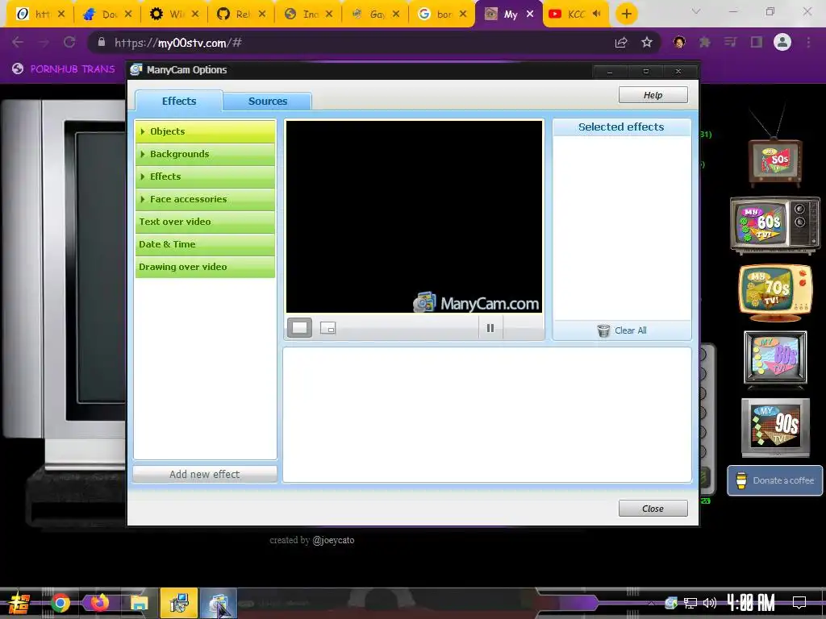The image size is (826, 619).
Task: Expand the Face accessories category
Action: point(205,200)
